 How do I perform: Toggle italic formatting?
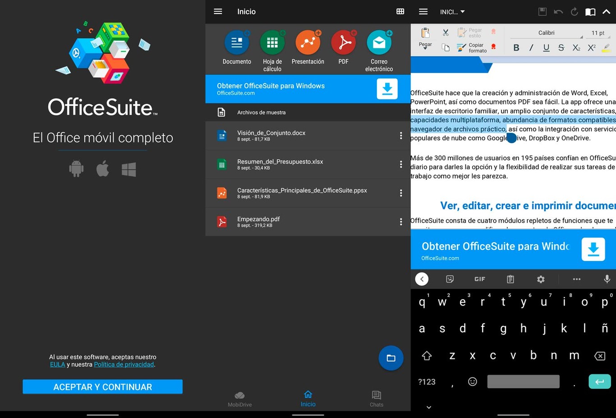(x=531, y=47)
